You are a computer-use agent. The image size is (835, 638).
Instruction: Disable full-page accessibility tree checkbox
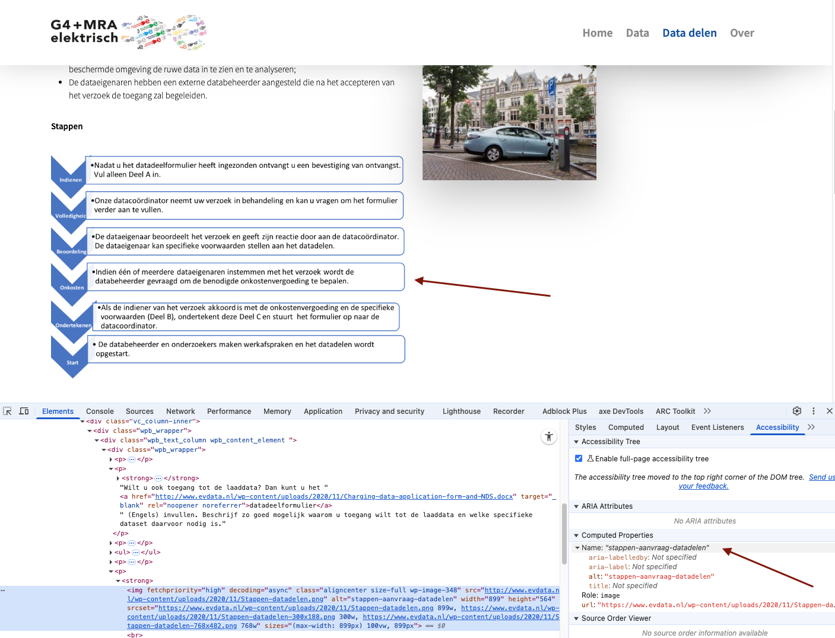tap(579, 458)
